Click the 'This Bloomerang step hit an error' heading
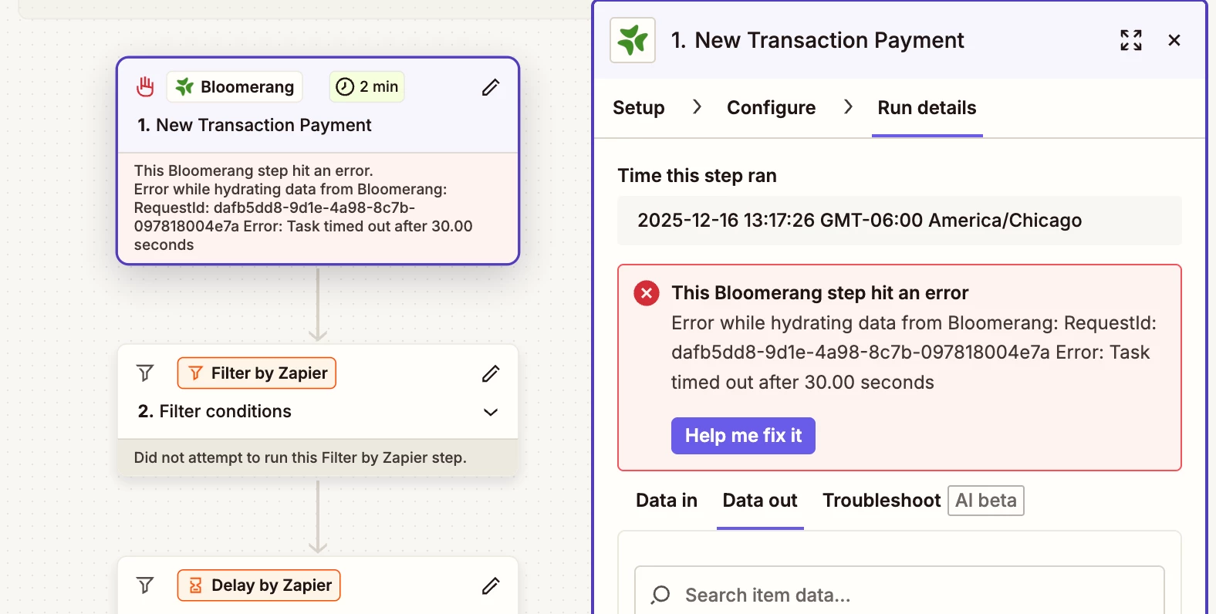 click(x=820, y=293)
